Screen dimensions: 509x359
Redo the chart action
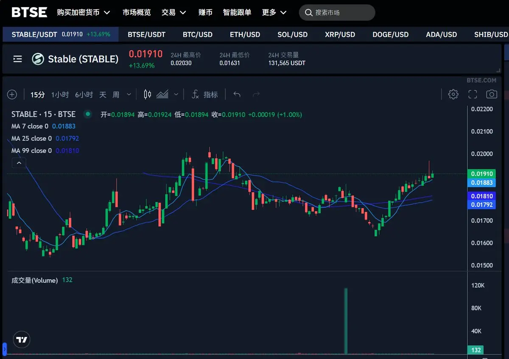pos(256,95)
